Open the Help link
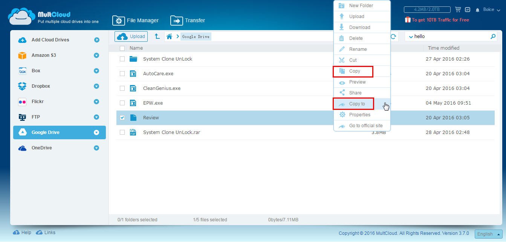This screenshot has width=506, height=242. [x=22, y=233]
